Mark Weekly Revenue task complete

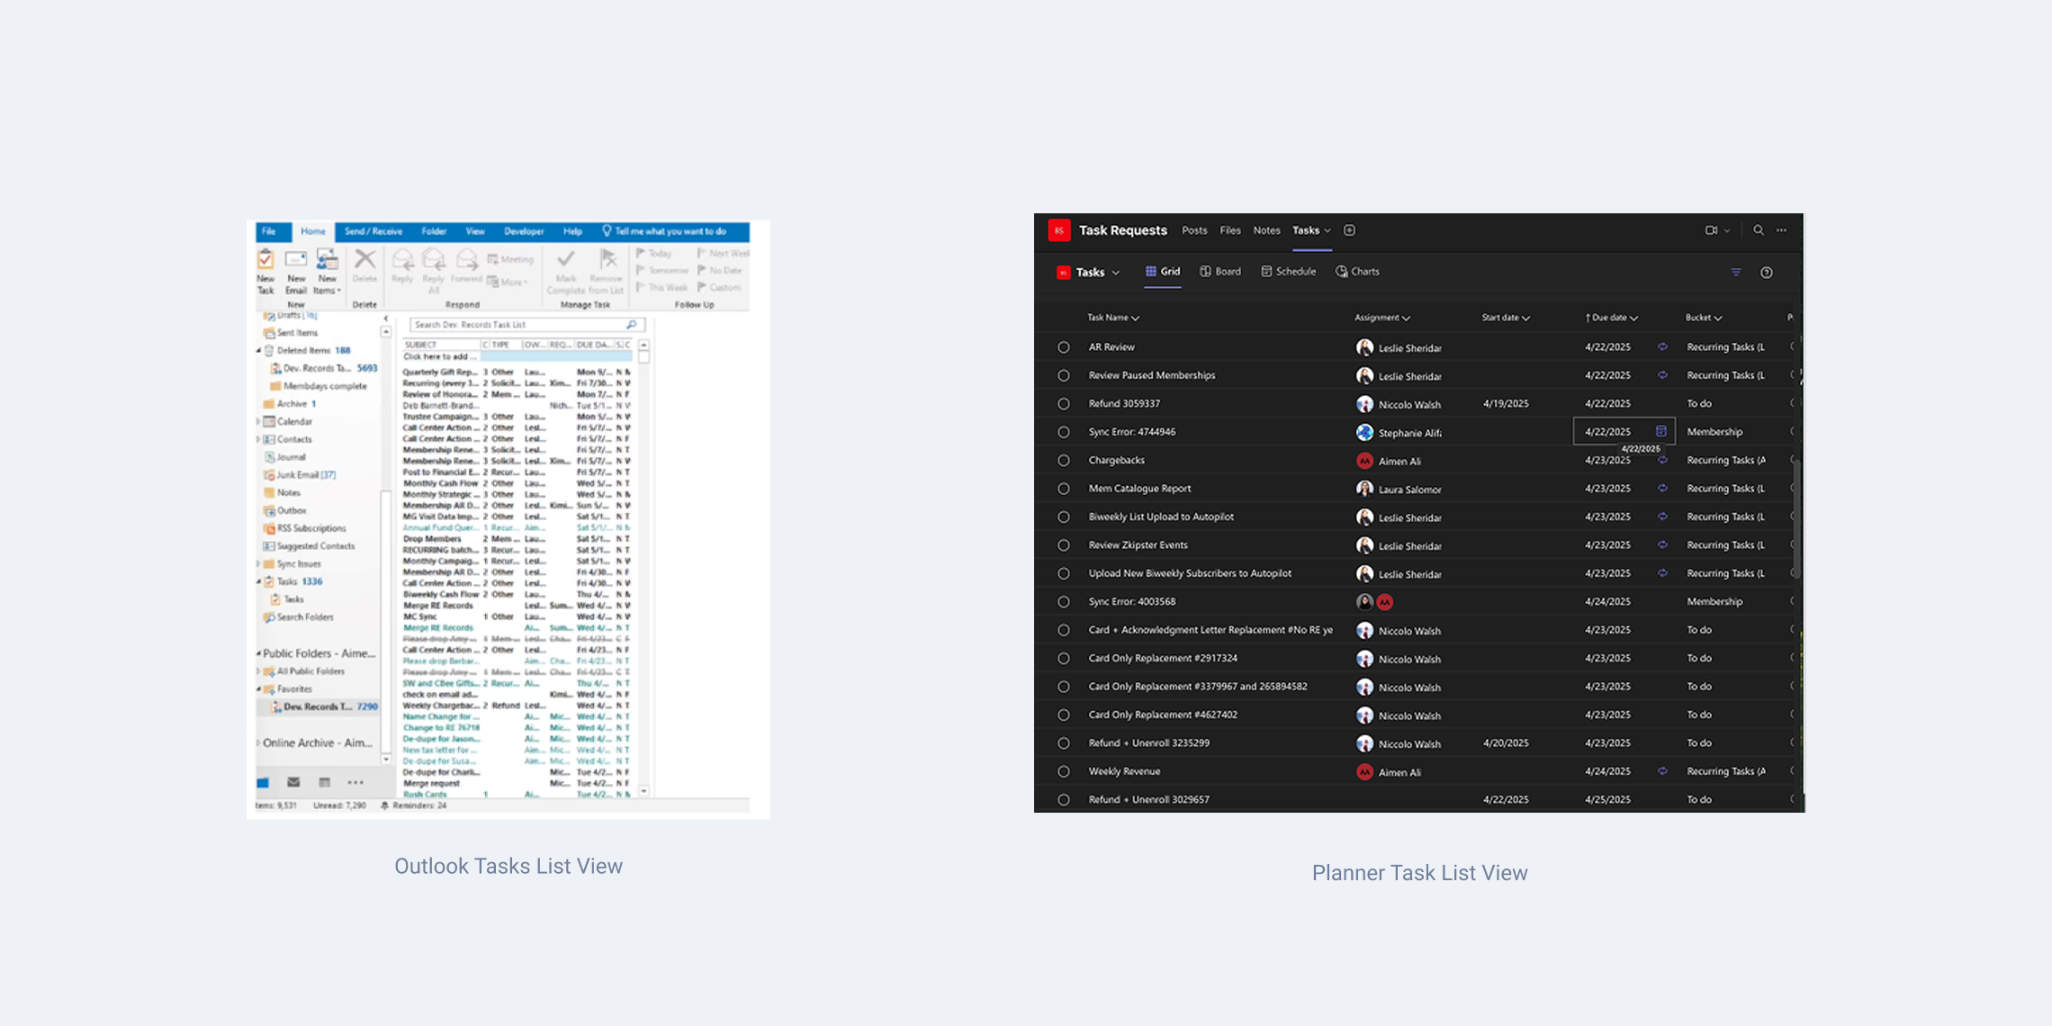click(1064, 771)
